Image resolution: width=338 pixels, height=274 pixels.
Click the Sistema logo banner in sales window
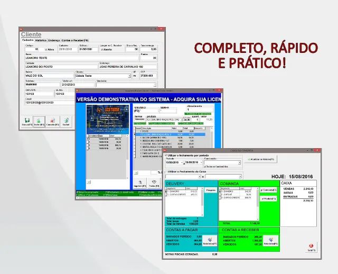coord(108,120)
